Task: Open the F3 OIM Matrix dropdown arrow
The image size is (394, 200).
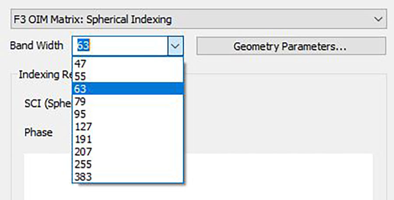Action: tap(378, 19)
